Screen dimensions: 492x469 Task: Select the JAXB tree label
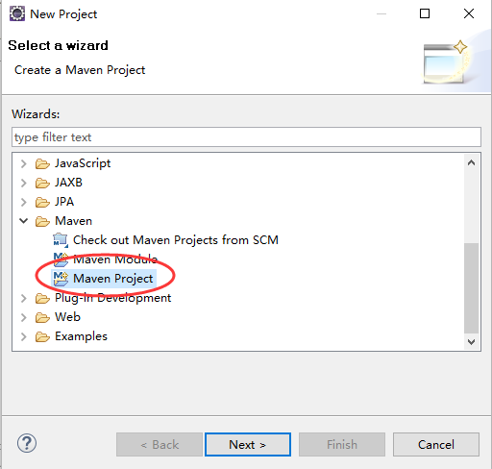[68, 183]
